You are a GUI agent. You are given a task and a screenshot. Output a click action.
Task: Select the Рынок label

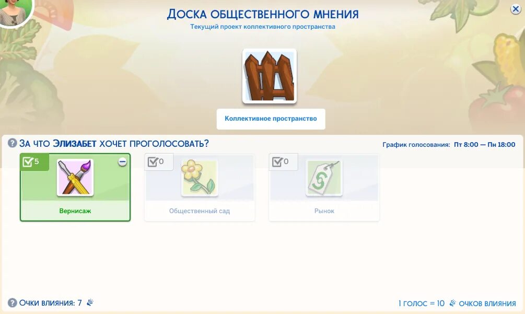pos(324,211)
